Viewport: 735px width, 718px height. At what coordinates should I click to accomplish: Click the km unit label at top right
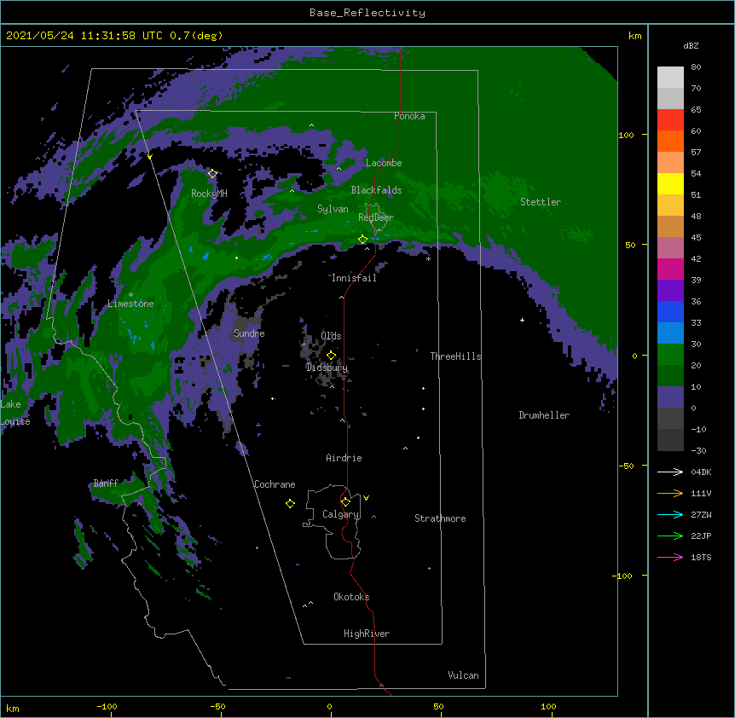(x=635, y=36)
